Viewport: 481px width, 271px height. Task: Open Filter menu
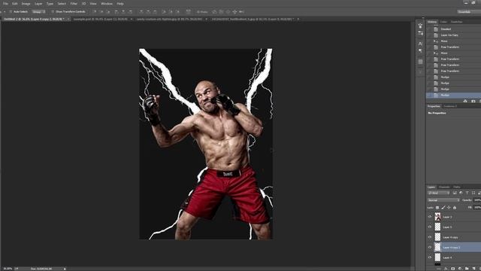click(x=74, y=4)
